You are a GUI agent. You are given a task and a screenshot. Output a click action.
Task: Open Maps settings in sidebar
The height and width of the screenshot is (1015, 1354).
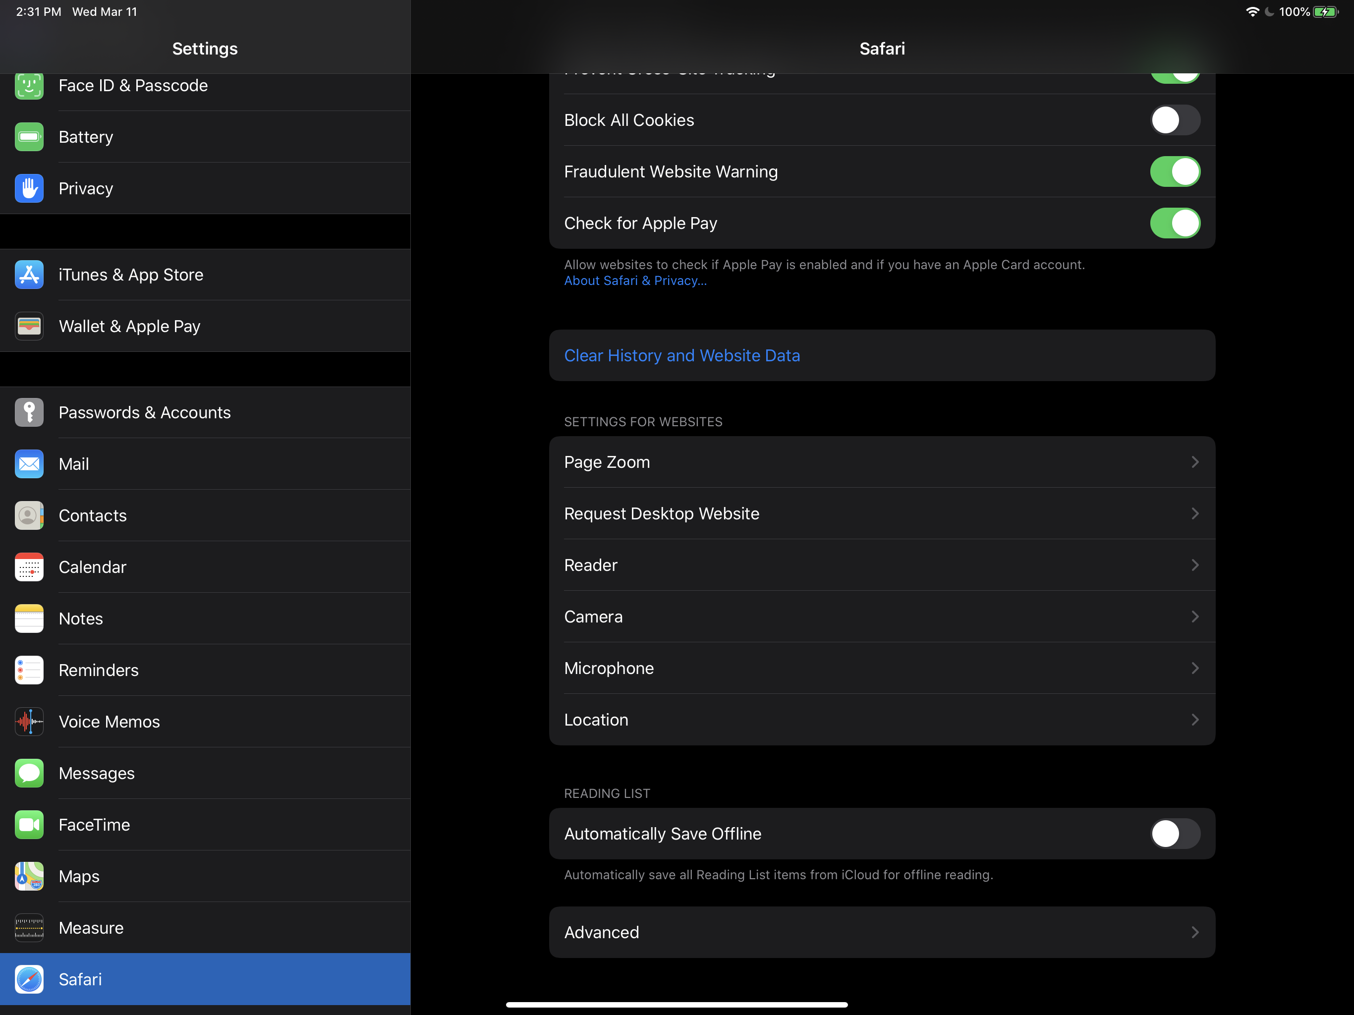pos(205,876)
